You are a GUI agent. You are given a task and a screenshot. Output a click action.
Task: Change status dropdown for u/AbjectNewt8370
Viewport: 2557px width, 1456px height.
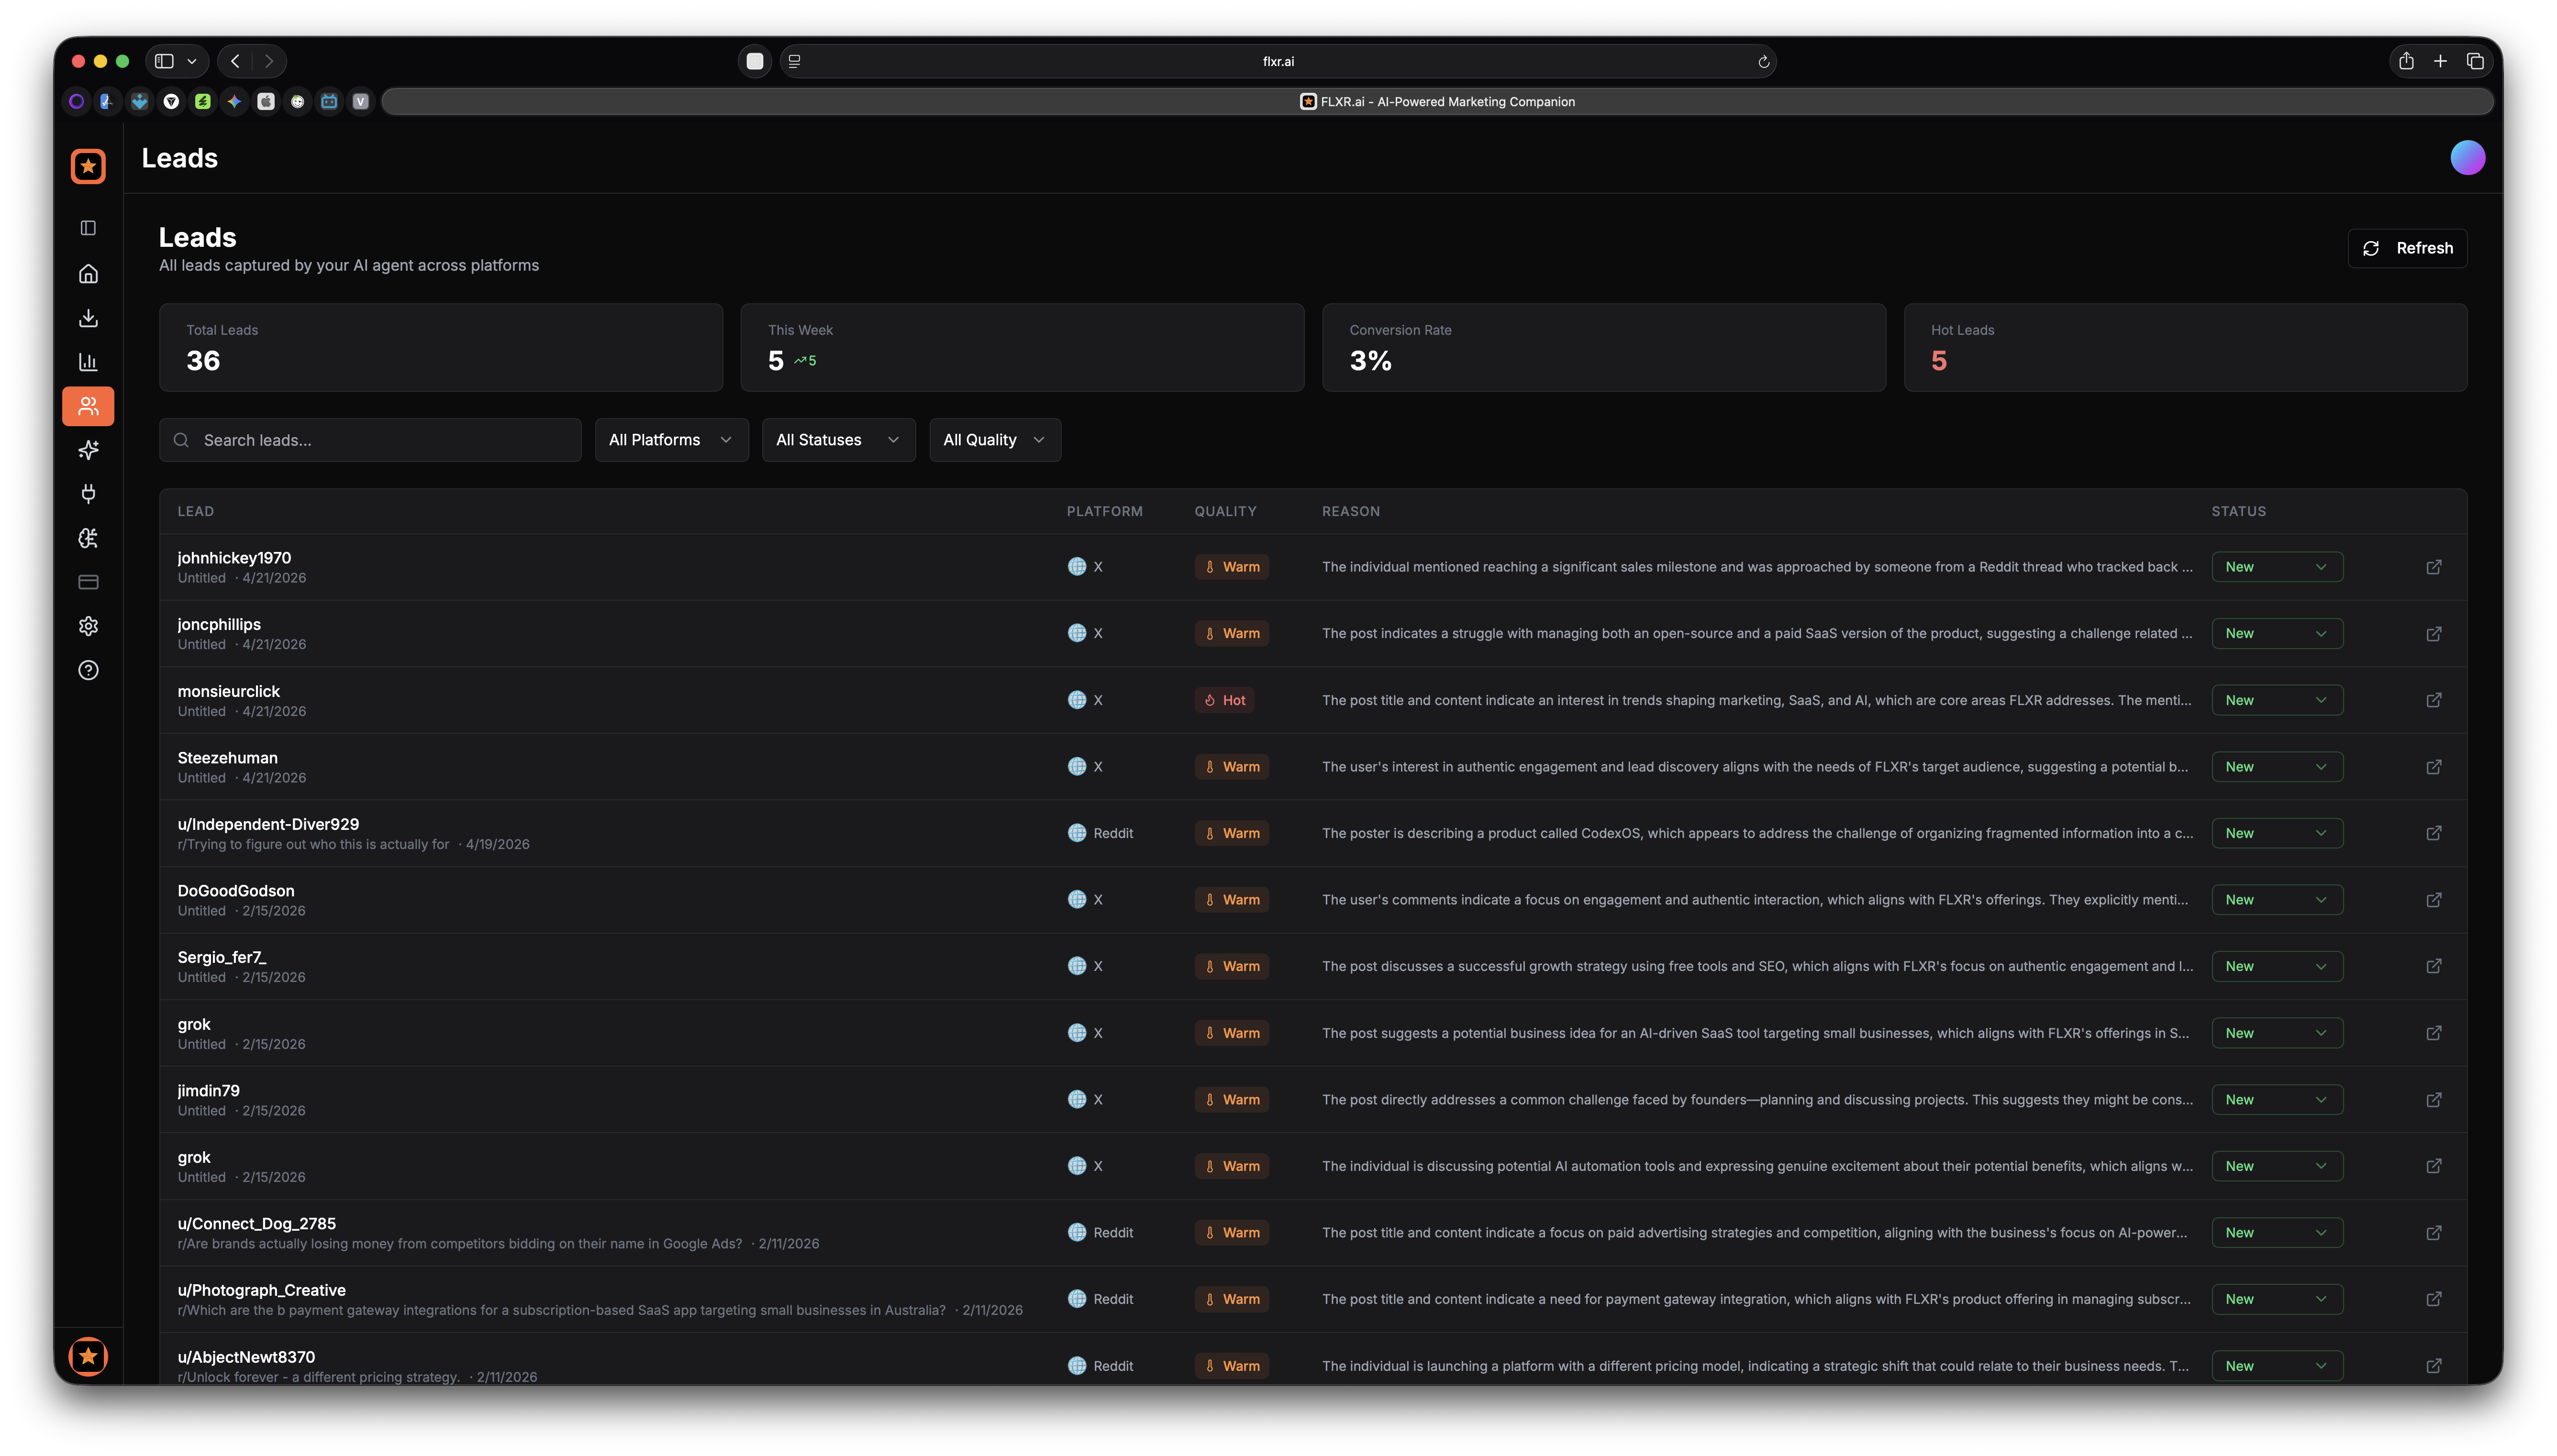click(x=2276, y=1366)
